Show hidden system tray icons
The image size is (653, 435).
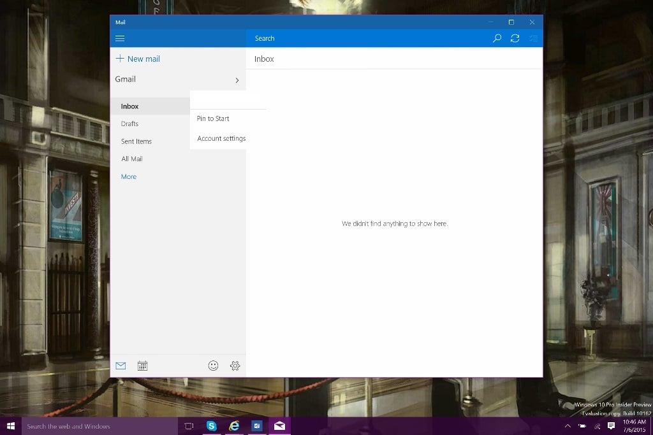pyautogui.click(x=567, y=426)
